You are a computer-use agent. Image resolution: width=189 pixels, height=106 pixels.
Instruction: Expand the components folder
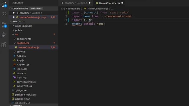[15, 39]
